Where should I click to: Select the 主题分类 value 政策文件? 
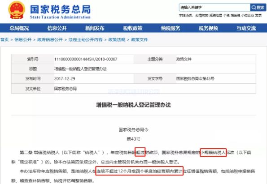pyautogui.click(x=184, y=59)
